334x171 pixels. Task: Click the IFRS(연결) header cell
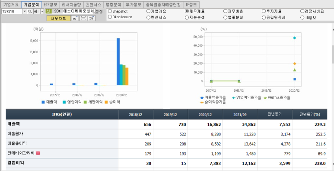(x=62, y=114)
